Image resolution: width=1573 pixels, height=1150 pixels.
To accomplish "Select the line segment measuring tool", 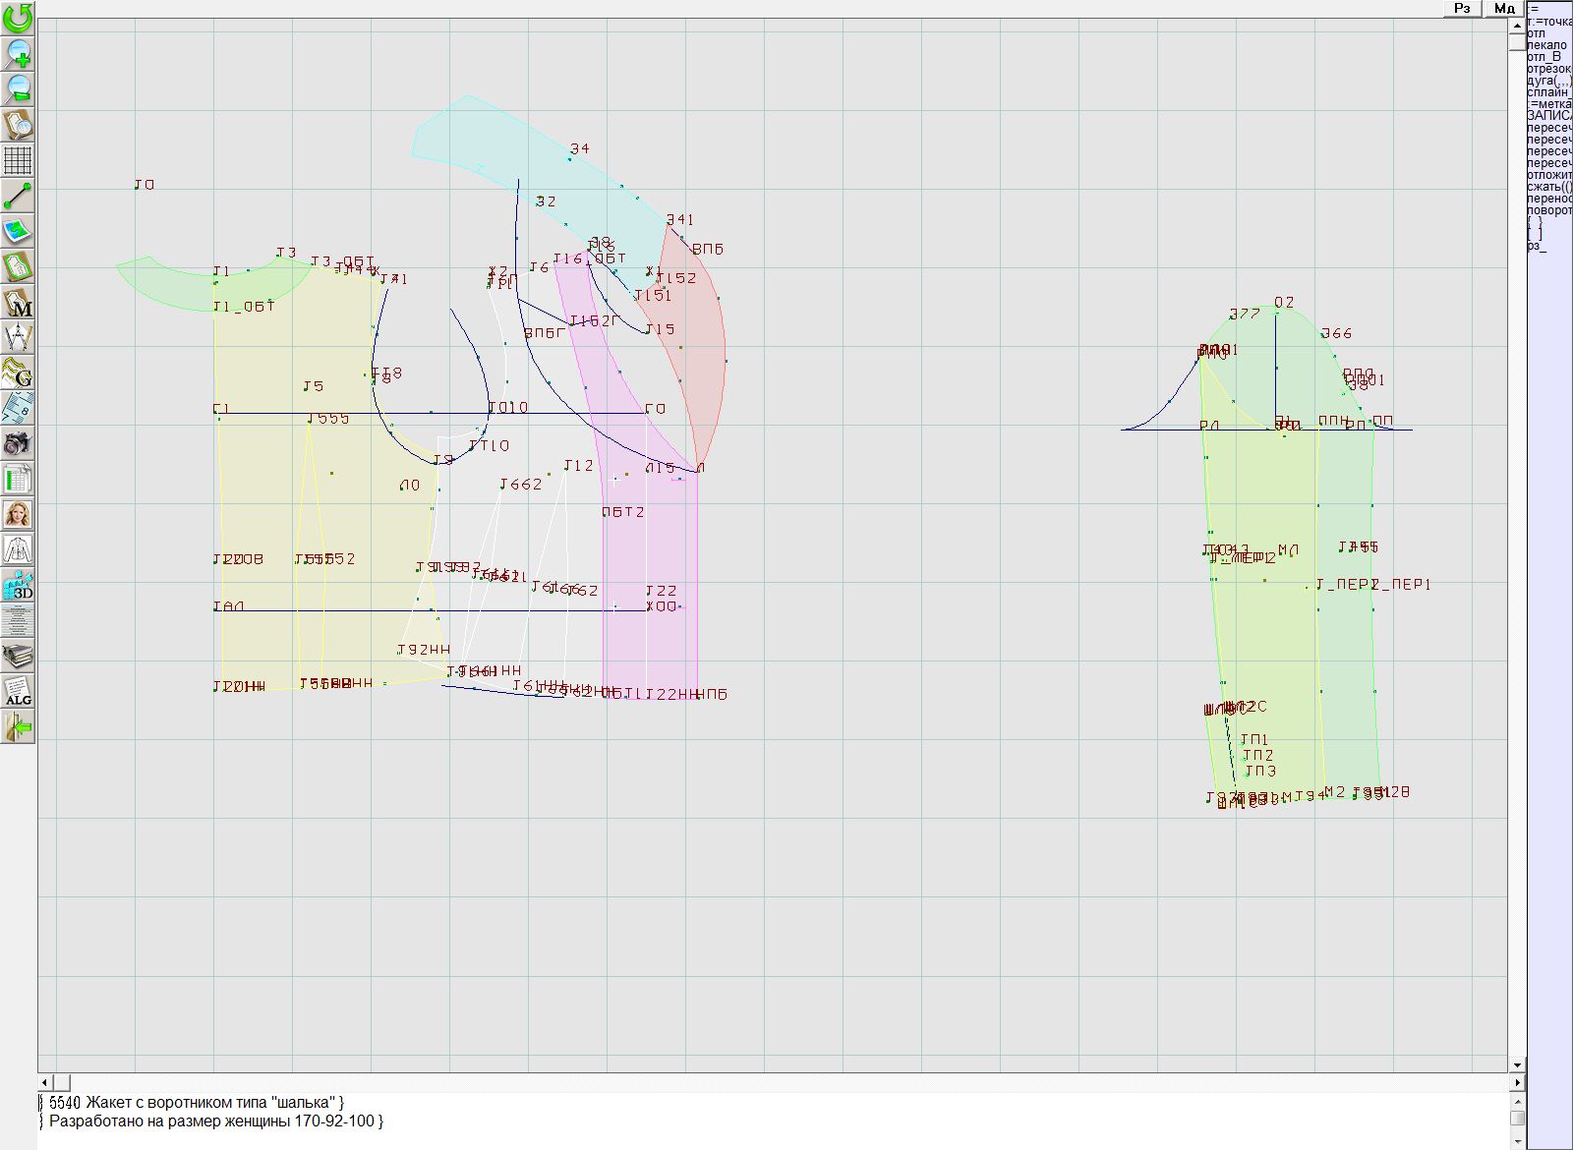I will click(18, 196).
